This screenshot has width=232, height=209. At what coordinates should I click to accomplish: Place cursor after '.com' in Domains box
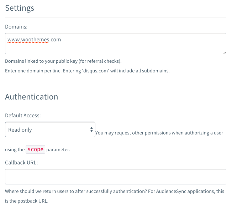click(61, 40)
